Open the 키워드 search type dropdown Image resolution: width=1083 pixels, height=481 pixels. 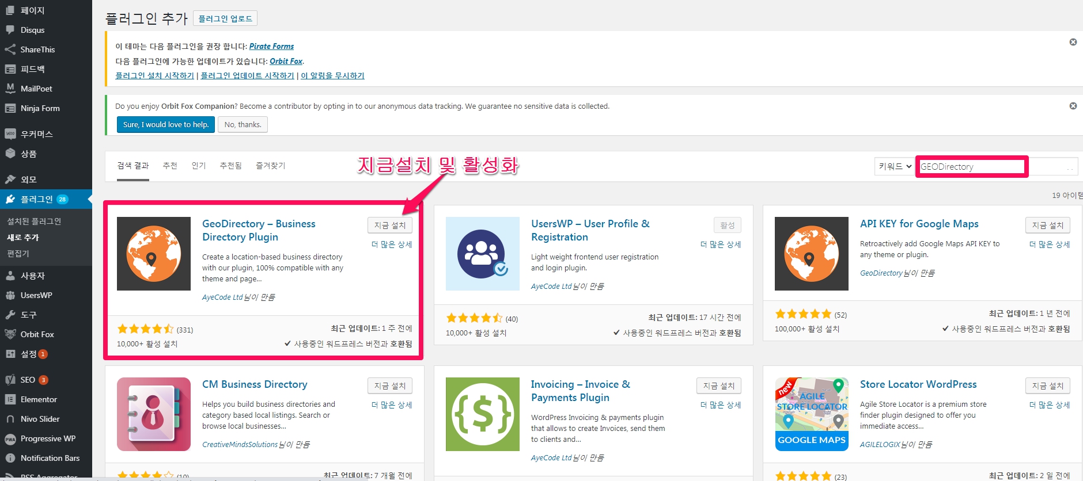[895, 166]
